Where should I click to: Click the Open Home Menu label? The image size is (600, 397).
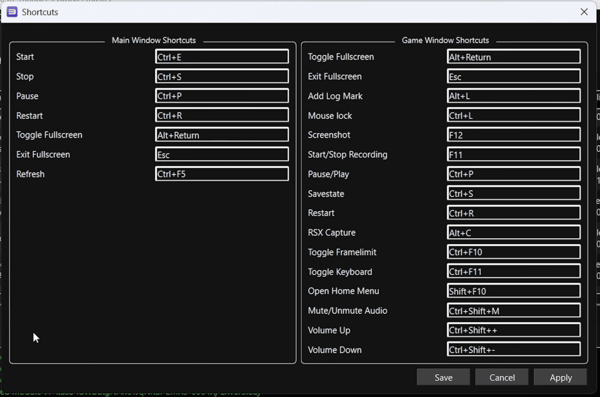[x=343, y=290]
